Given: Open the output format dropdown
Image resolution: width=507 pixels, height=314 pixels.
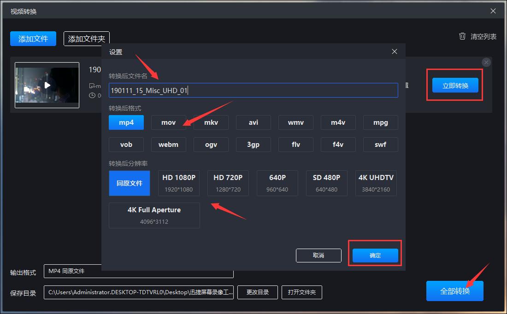Looking at the screenshot, I should [x=138, y=272].
